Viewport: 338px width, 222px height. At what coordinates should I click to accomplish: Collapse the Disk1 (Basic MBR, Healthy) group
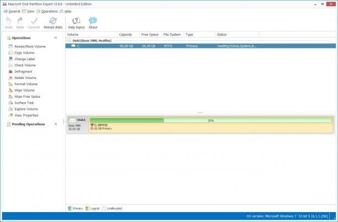(68, 40)
